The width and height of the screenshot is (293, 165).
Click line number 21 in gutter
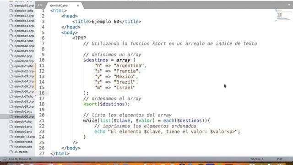click(42, 121)
